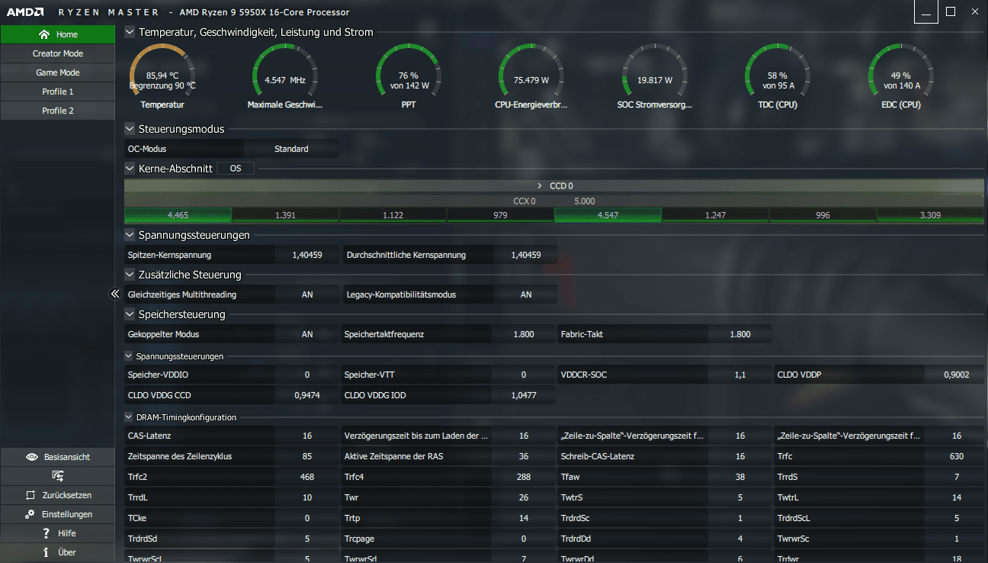The height and width of the screenshot is (563, 988).
Task: Collapse sidebar with double chevron icon
Action: [115, 294]
